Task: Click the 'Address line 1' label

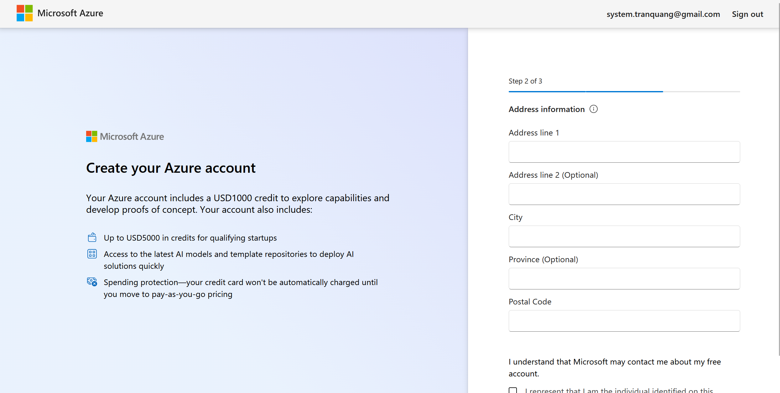Action: (x=534, y=133)
